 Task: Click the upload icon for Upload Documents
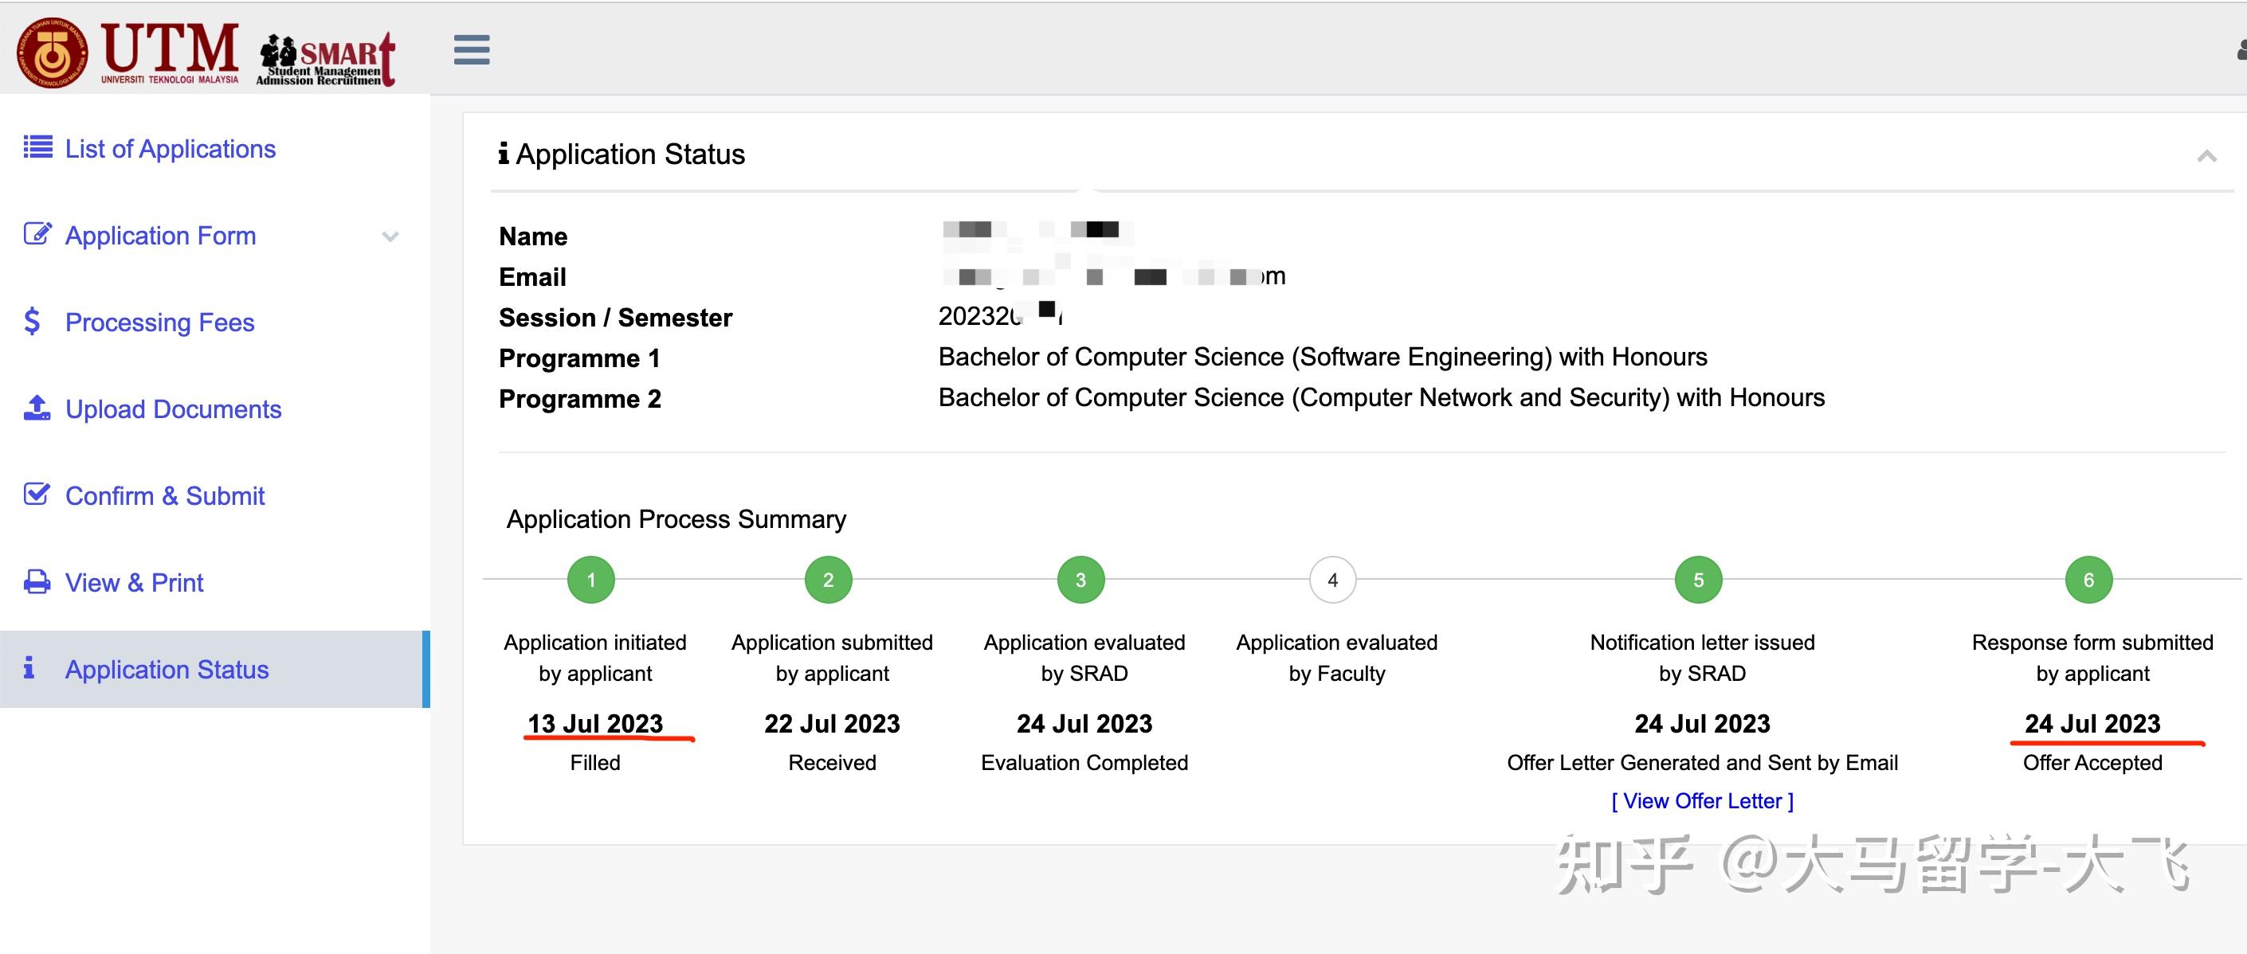(37, 408)
